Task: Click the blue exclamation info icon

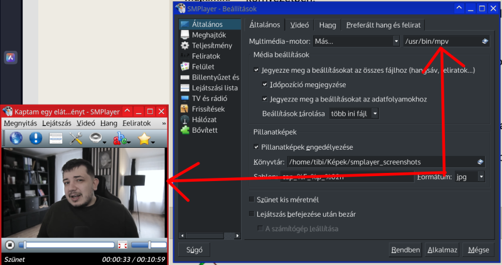Action: tap(36, 138)
